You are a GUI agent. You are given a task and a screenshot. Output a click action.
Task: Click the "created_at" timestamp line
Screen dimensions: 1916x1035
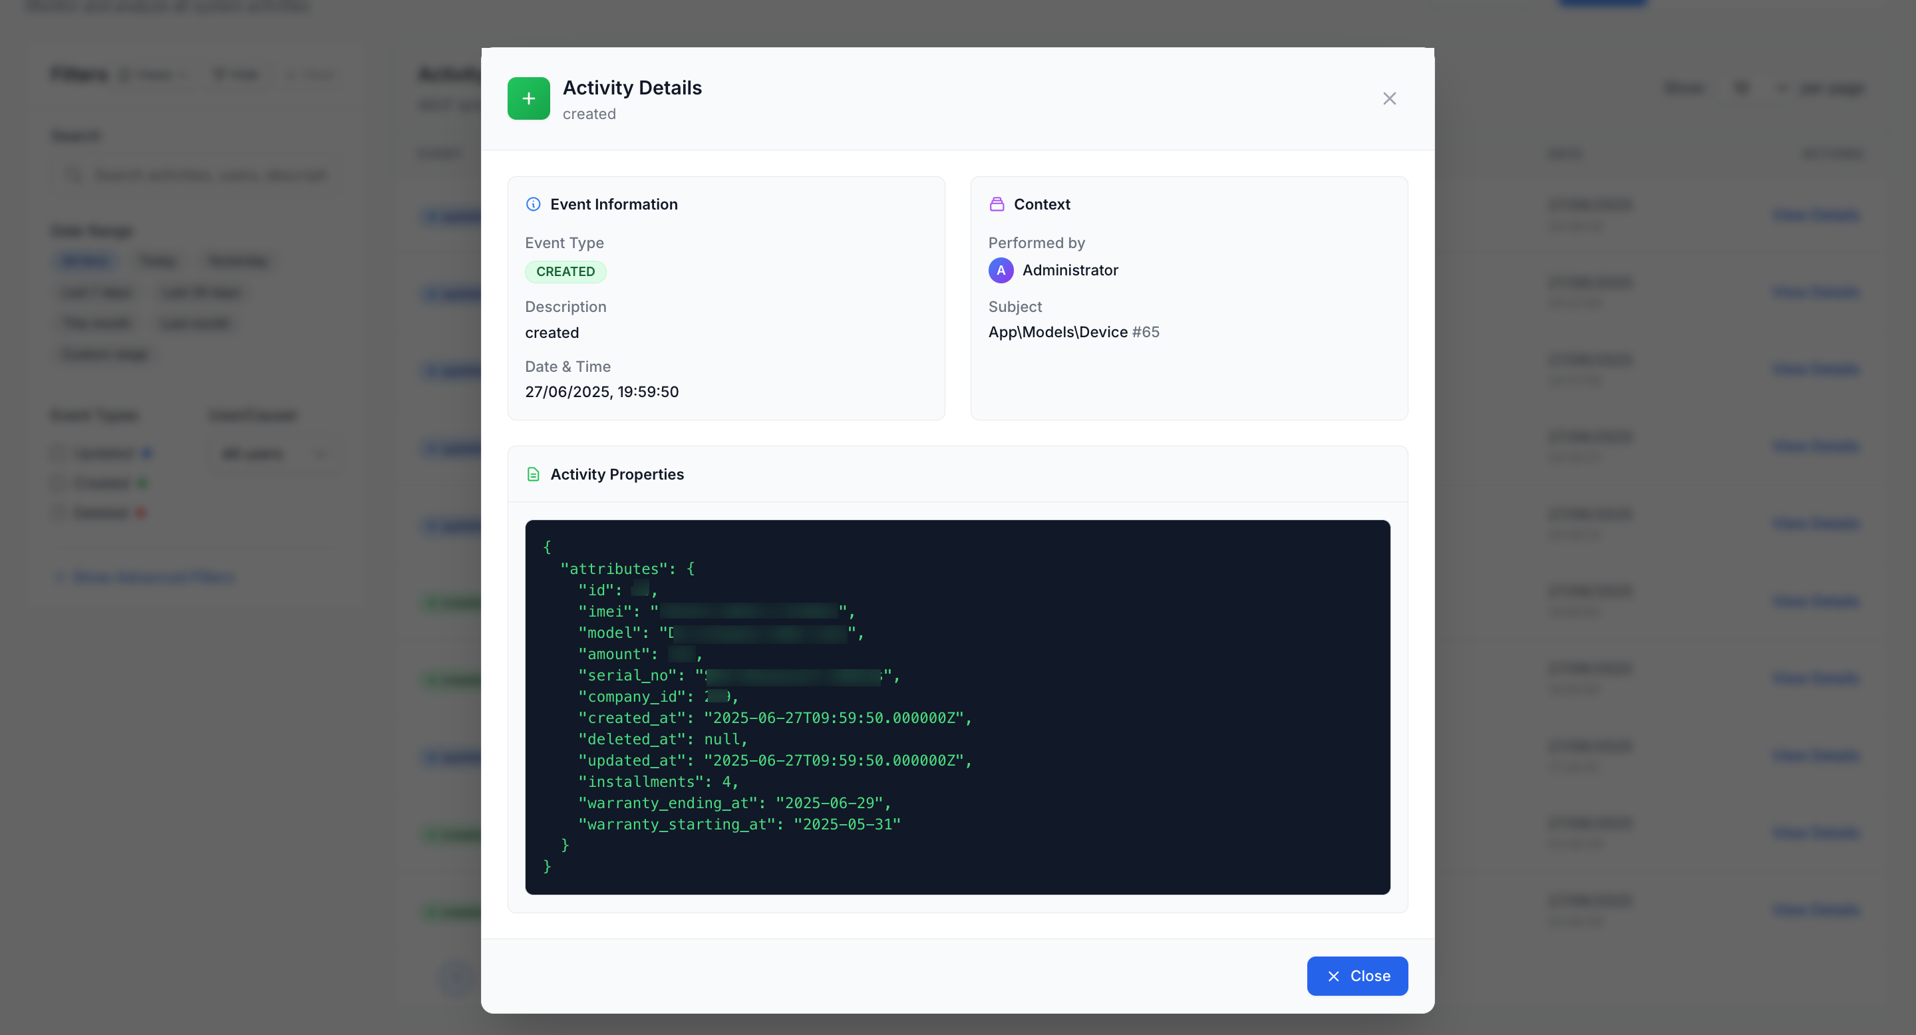click(775, 718)
